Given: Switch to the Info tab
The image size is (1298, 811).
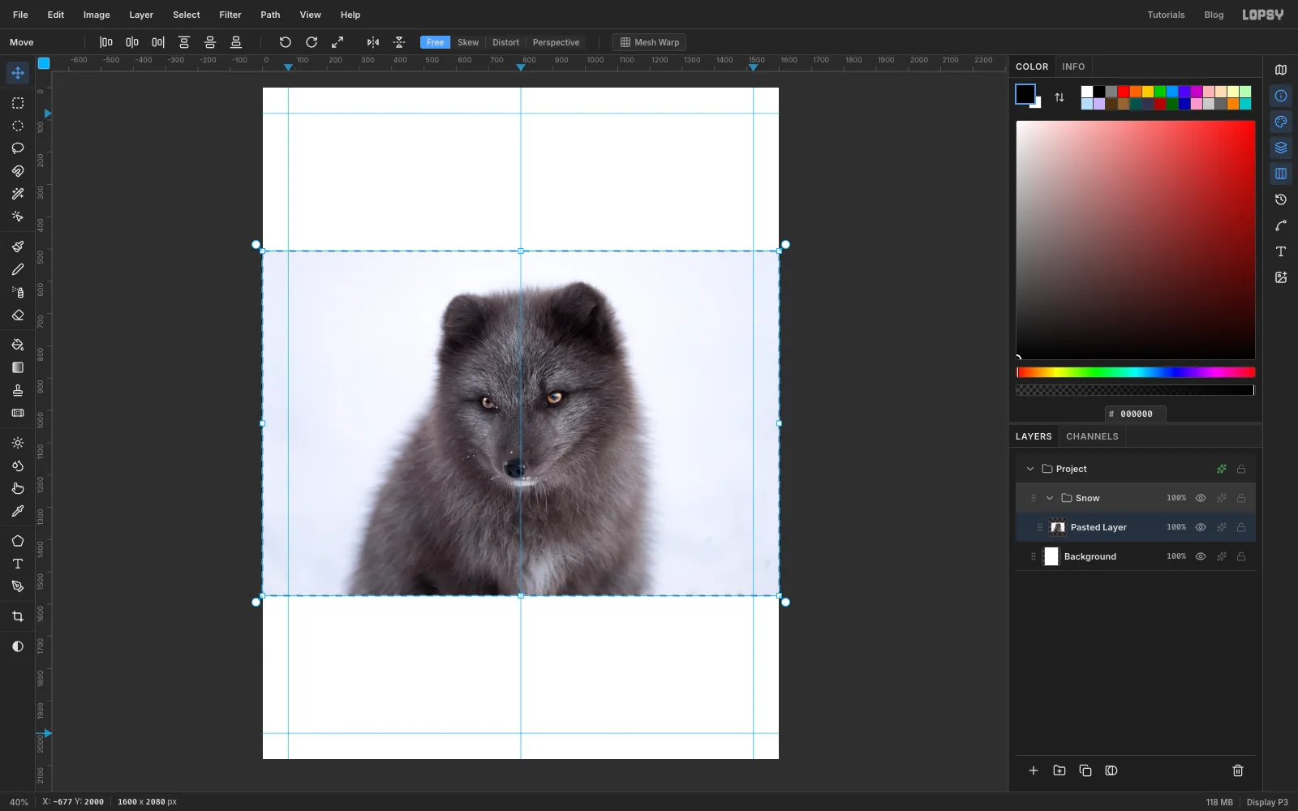Looking at the screenshot, I should pyautogui.click(x=1073, y=67).
